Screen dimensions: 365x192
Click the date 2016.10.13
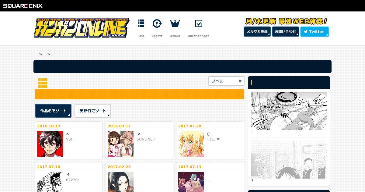pyautogui.click(x=49, y=126)
